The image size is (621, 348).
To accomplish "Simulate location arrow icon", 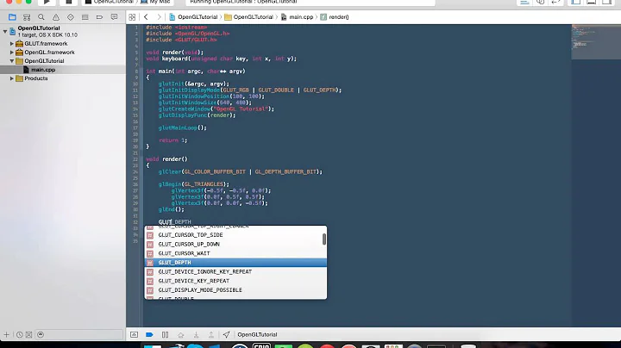I will (x=226, y=334).
